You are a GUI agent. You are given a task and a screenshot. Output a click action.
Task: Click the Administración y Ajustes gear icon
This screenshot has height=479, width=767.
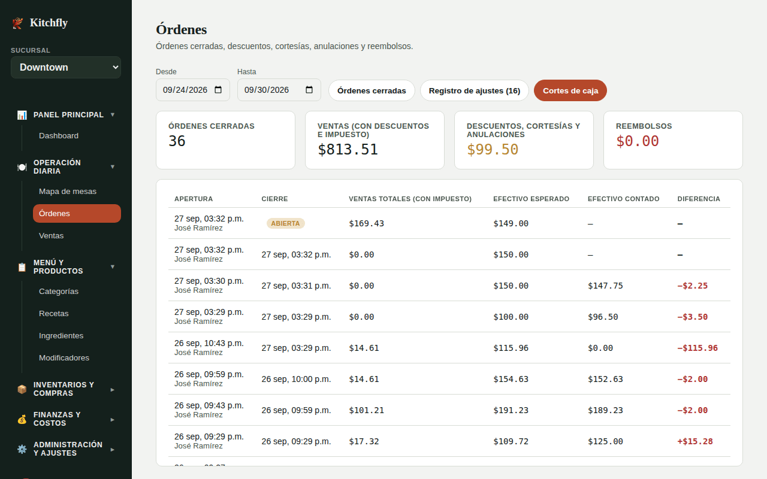click(x=22, y=449)
